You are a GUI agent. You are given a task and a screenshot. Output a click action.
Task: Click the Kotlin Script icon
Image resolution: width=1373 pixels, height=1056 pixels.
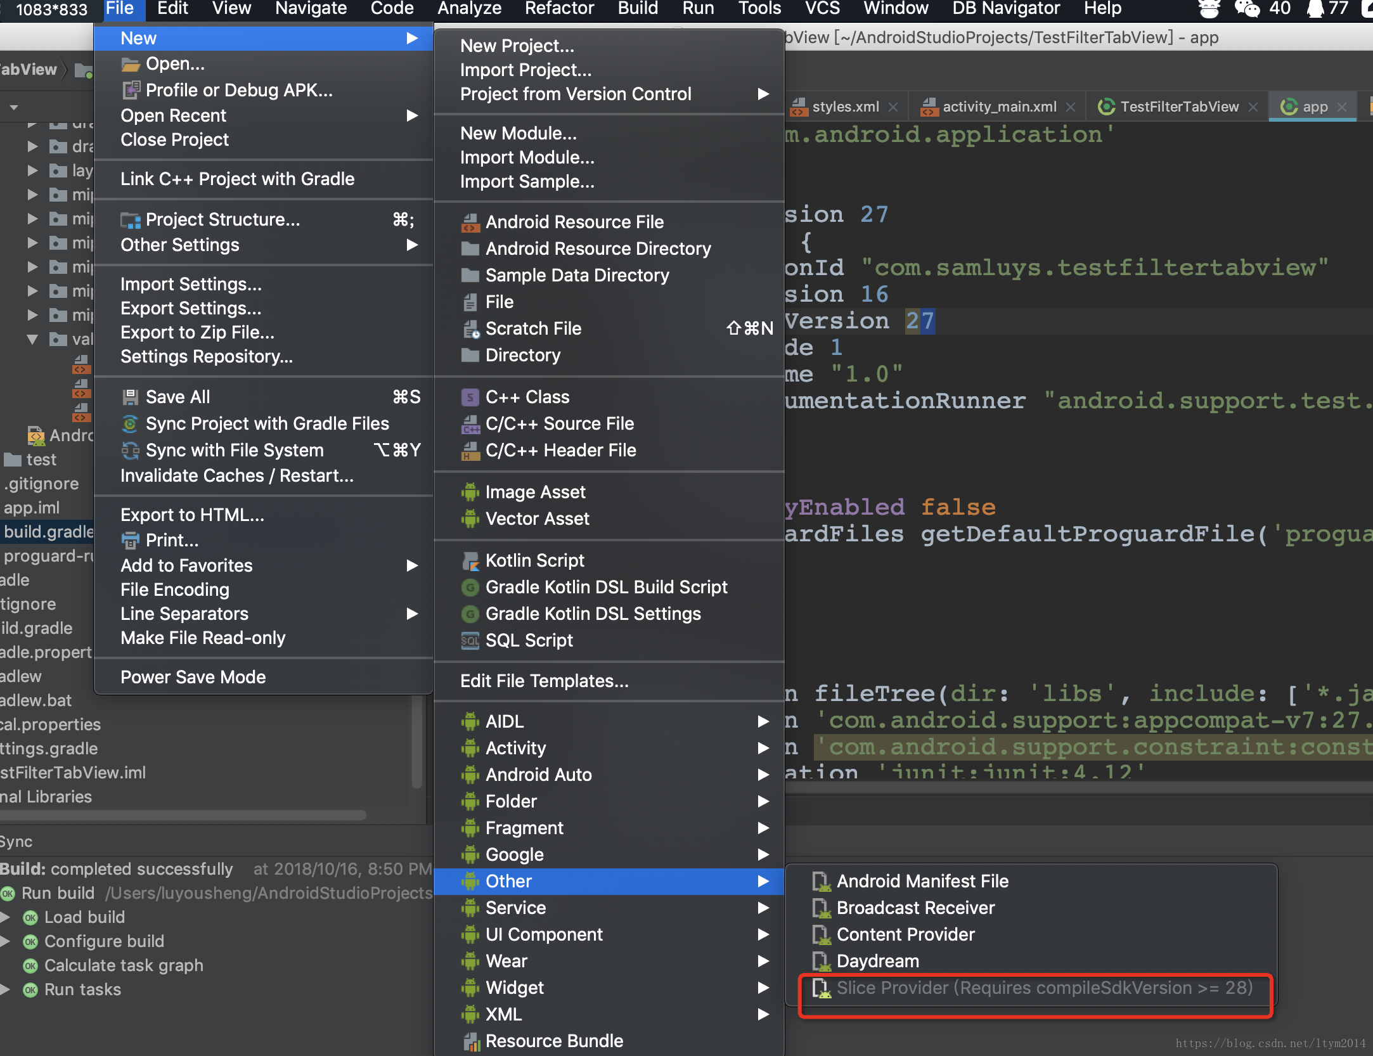click(470, 561)
